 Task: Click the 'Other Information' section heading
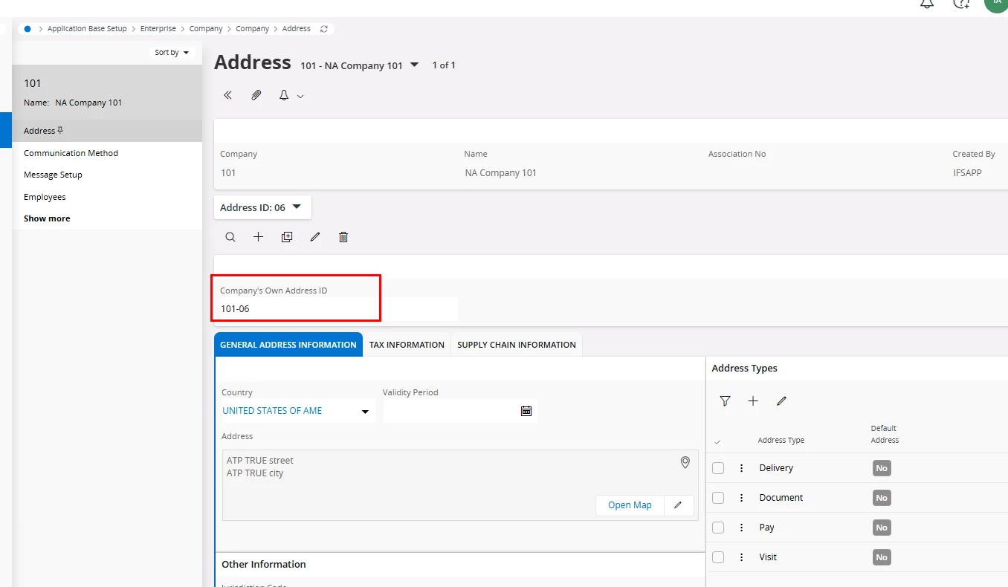pyautogui.click(x=264, y=565)
